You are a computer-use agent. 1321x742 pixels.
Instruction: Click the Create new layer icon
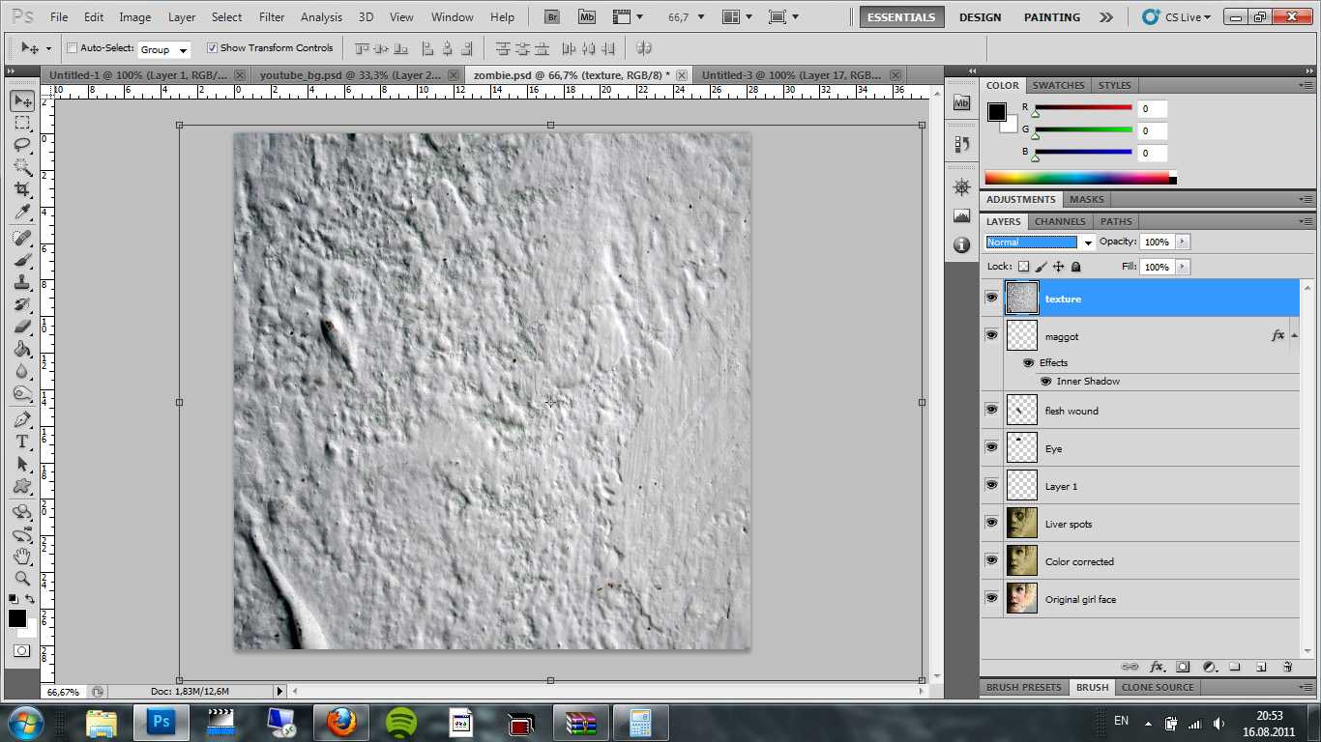coord(1261,667)
